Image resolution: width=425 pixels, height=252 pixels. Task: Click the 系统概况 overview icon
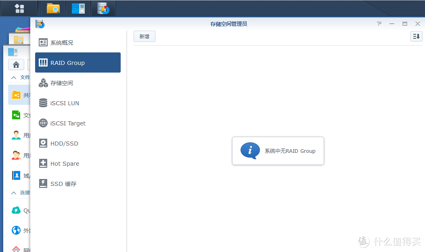pos(43,42)
